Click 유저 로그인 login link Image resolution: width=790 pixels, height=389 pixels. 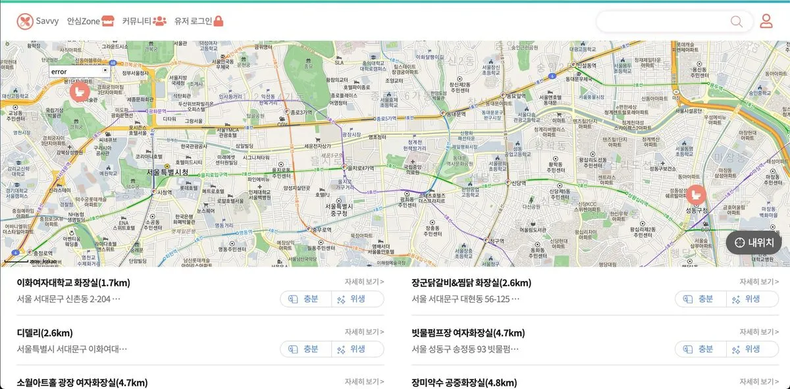coord(199,21)
